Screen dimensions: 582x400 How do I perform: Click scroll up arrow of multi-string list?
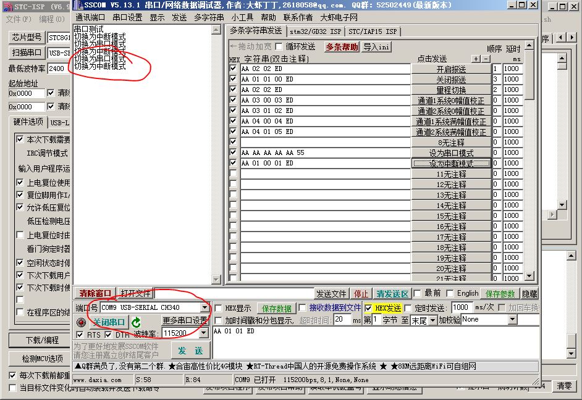point(529,45)
